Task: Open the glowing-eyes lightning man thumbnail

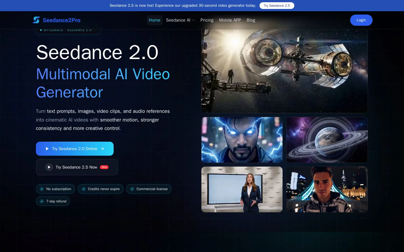Action: (x=242, y=140)
